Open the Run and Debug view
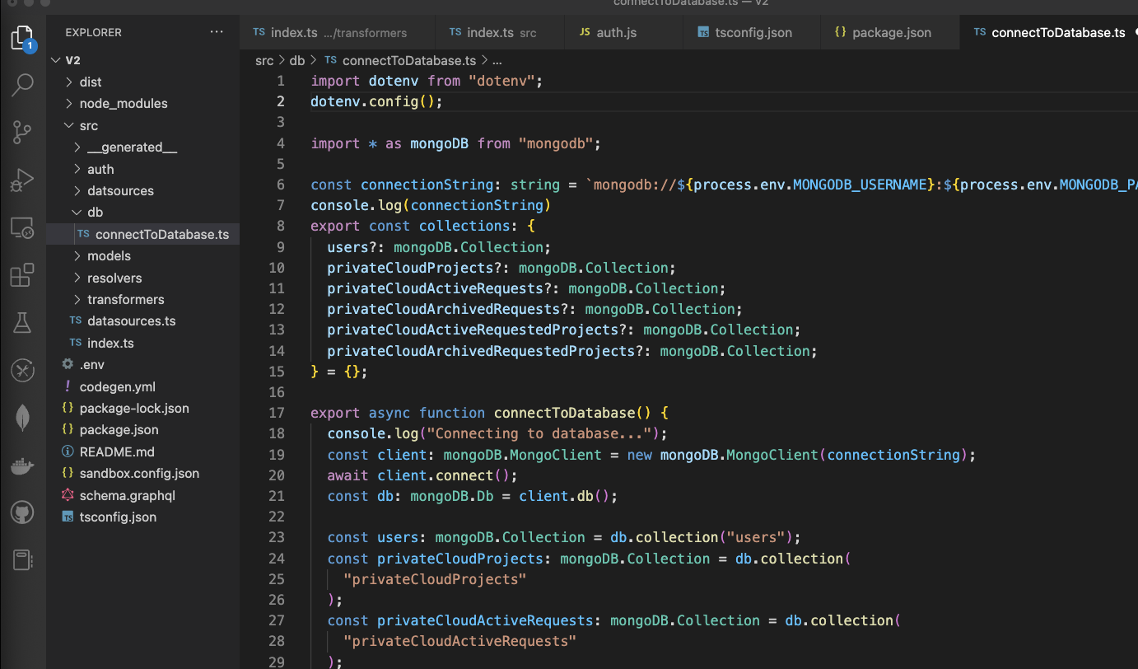1138x669 pixels. (x=22, y=180)
